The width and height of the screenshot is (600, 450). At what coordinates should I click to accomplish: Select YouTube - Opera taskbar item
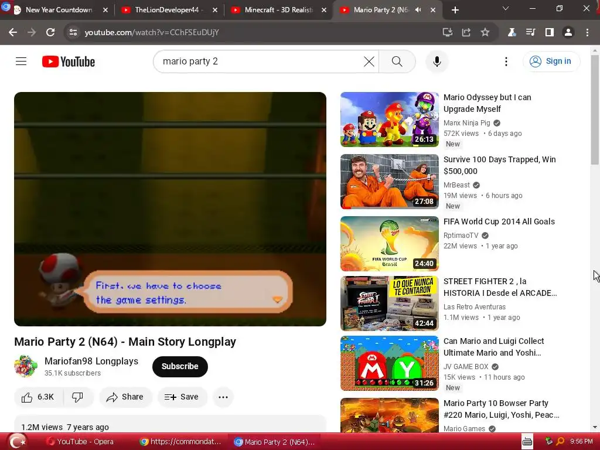[x=80, y=442]
